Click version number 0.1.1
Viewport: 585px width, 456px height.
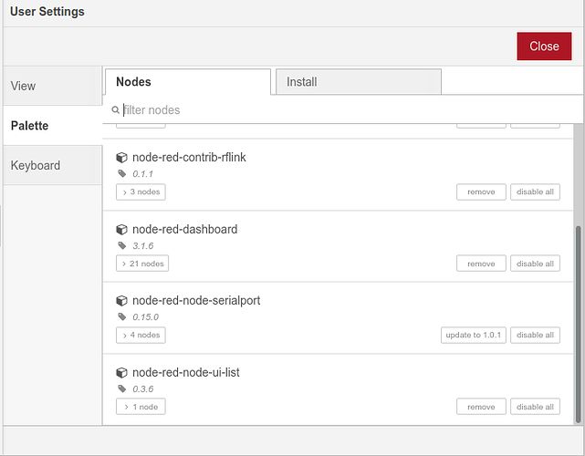click(142, 174)
